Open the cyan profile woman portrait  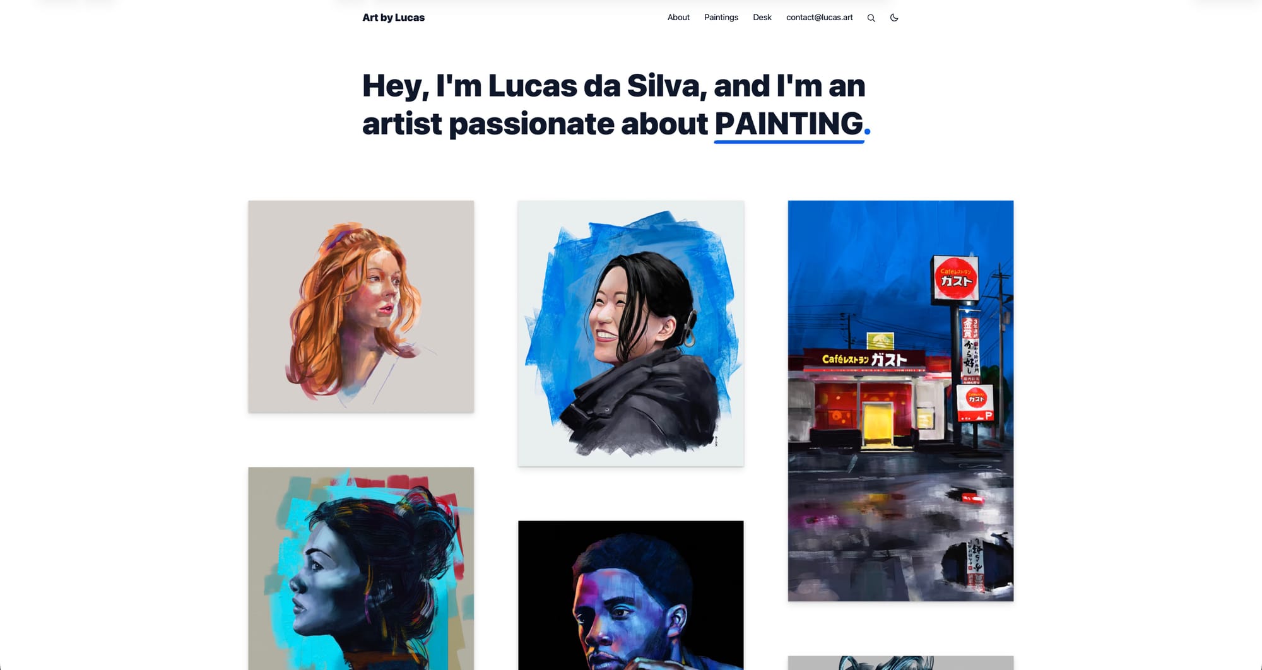(361, 568)
